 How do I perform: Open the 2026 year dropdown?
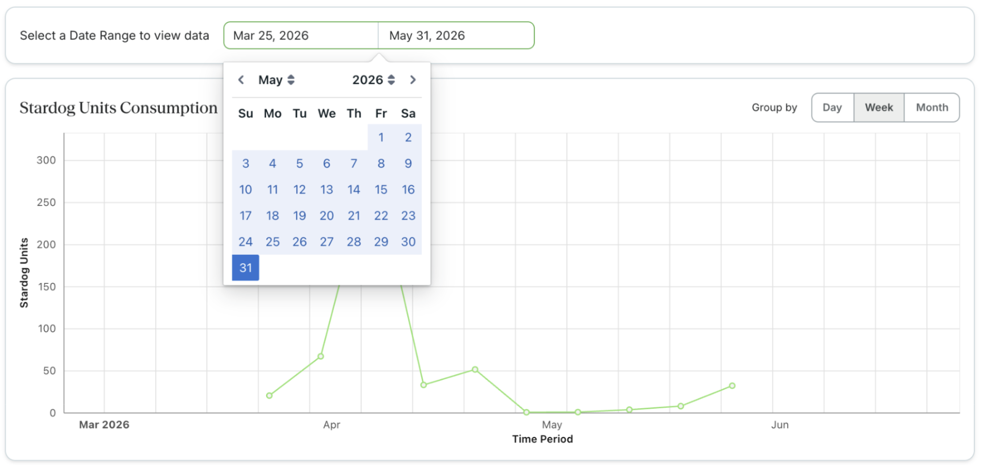(x=373, y=80)
